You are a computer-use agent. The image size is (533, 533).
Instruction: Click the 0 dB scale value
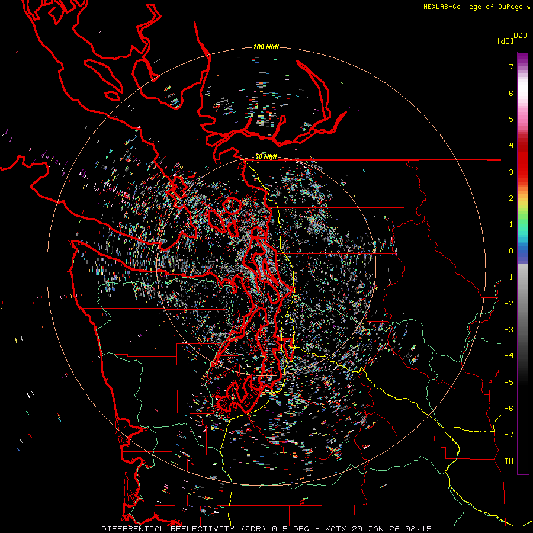(x=511, y=251)
